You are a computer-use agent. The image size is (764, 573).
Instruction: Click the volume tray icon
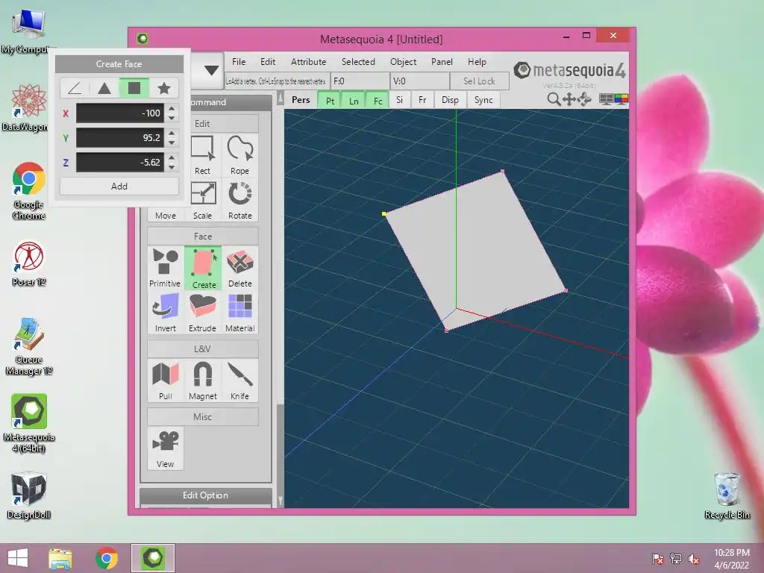point(693,559)
